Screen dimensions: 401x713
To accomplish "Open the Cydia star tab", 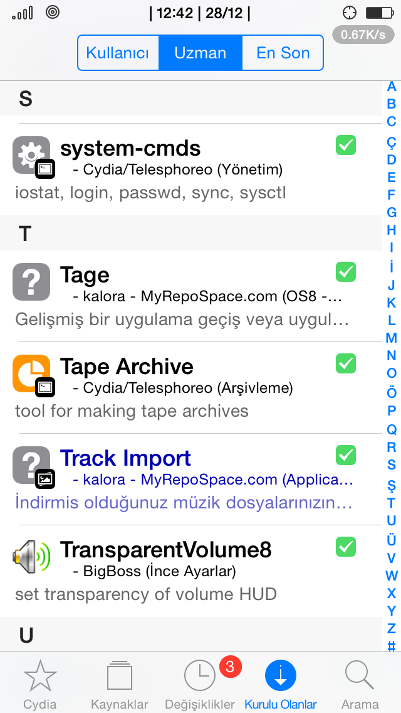I will pyautogui.click(x=41, y=675).
